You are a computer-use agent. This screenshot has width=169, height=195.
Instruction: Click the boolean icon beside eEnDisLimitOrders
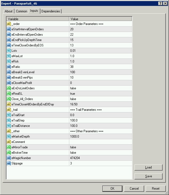click(9, 88)
